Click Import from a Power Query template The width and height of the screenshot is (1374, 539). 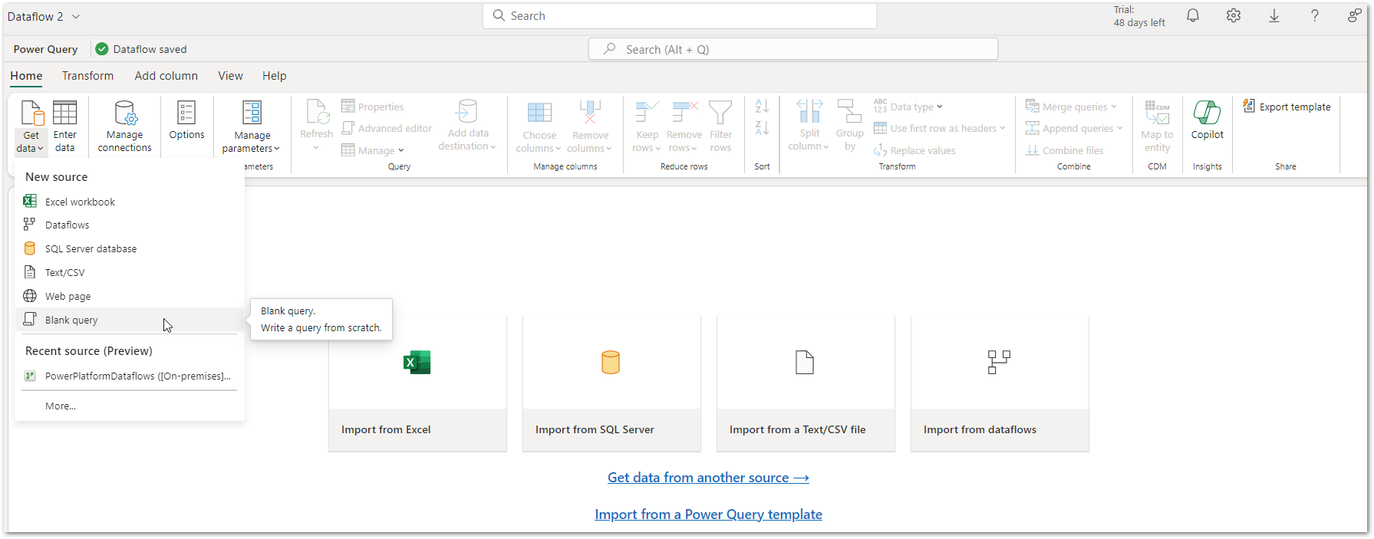coord(707,514)
